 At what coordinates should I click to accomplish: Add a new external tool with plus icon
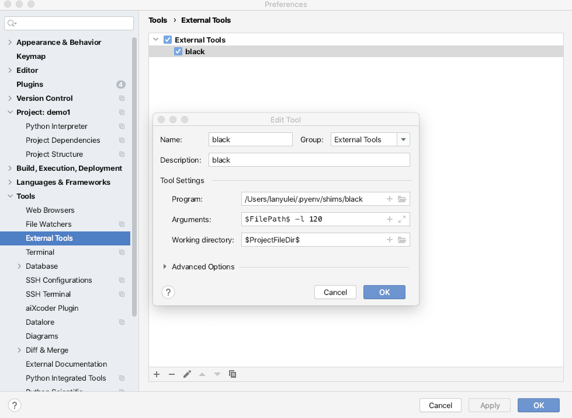pos(157,374)
